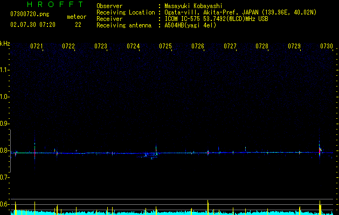Click the 0730 time marker
Screen dimensions: 339x215
click(327, 46)
